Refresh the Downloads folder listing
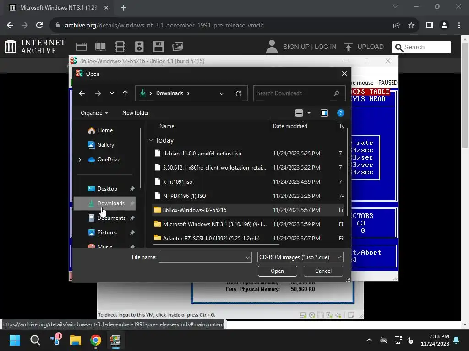The height and width of the screenshot is (351, 469). pyautogui.click(x=238, y=93)
